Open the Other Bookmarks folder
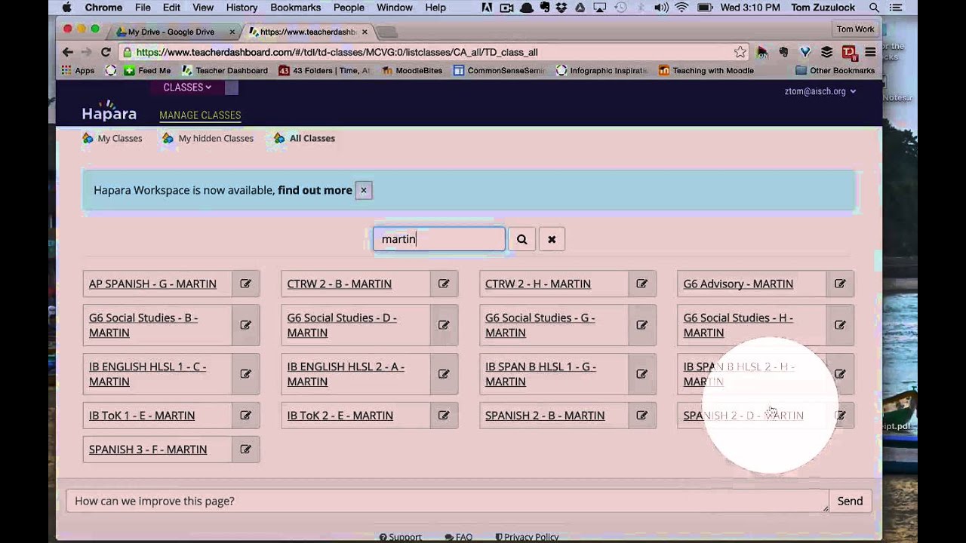The height and width of the screenshot is (543, 966). 835,70
